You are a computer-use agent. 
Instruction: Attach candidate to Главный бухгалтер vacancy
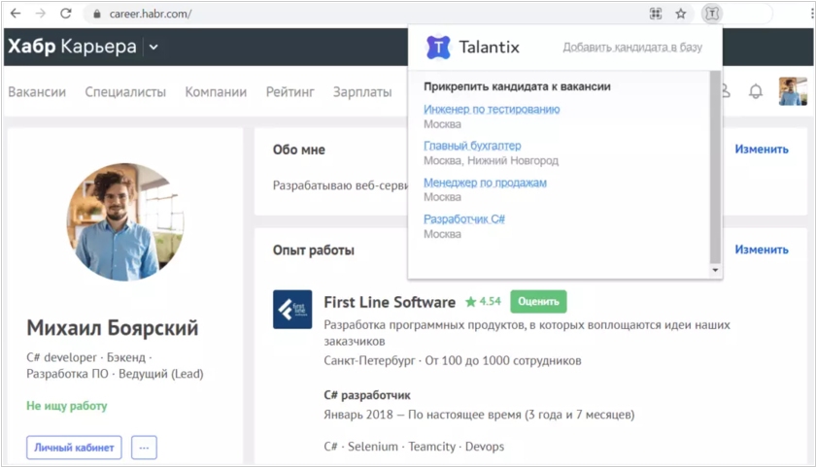pos(472,146)
